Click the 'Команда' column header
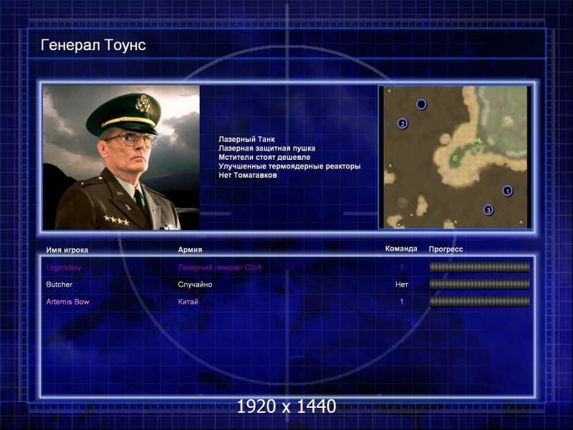The width and height of the screenshot is (573, 430). coord(401,249)
